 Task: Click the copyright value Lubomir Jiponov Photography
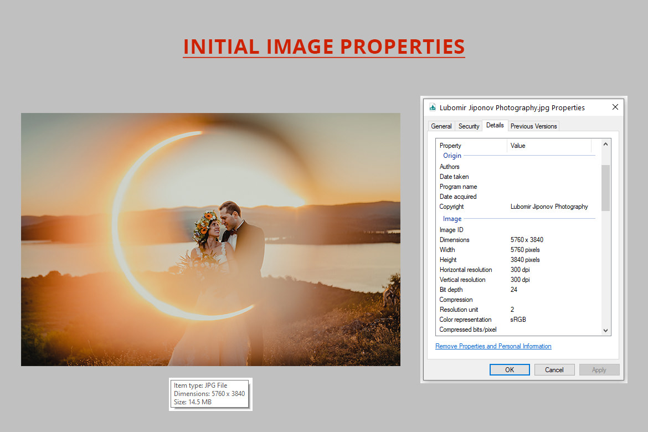coord(549,206)
